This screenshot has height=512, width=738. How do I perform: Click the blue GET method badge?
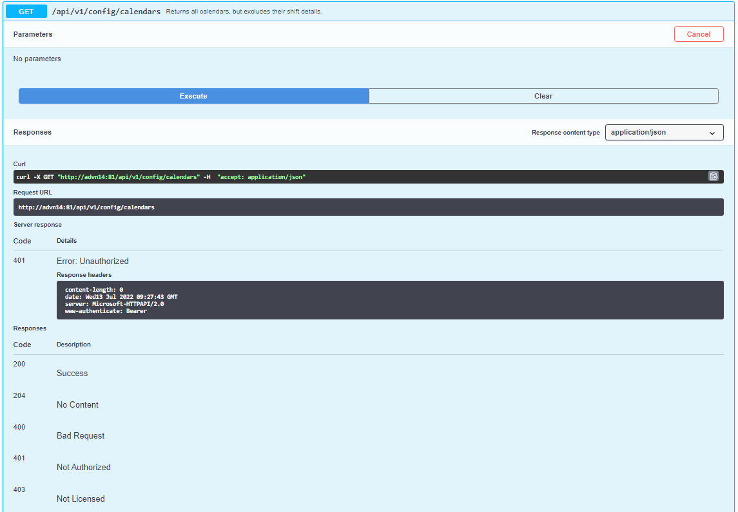point(26,11)
